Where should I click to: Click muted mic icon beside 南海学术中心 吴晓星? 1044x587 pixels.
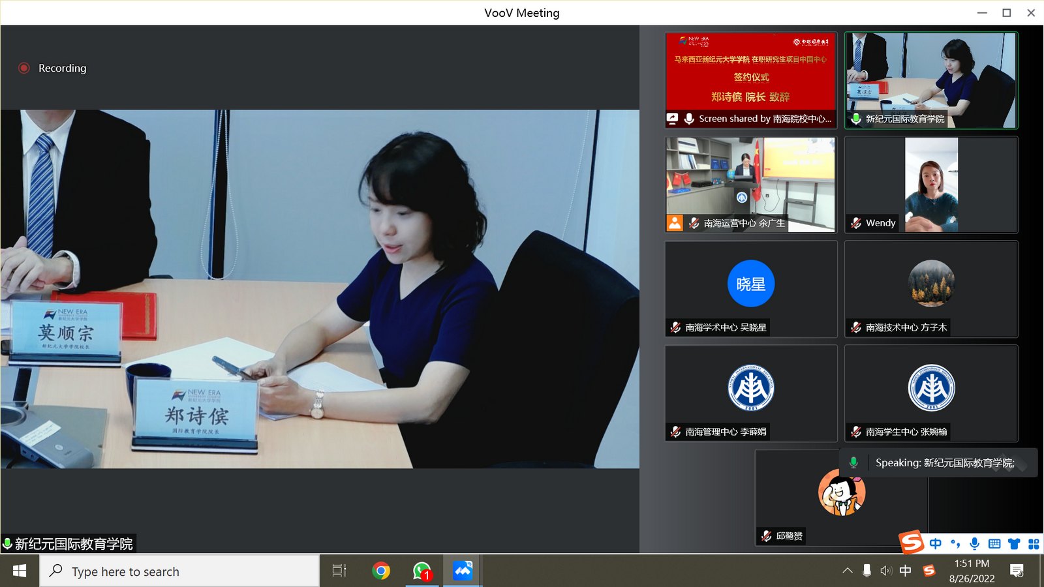(x=675, y=327)
